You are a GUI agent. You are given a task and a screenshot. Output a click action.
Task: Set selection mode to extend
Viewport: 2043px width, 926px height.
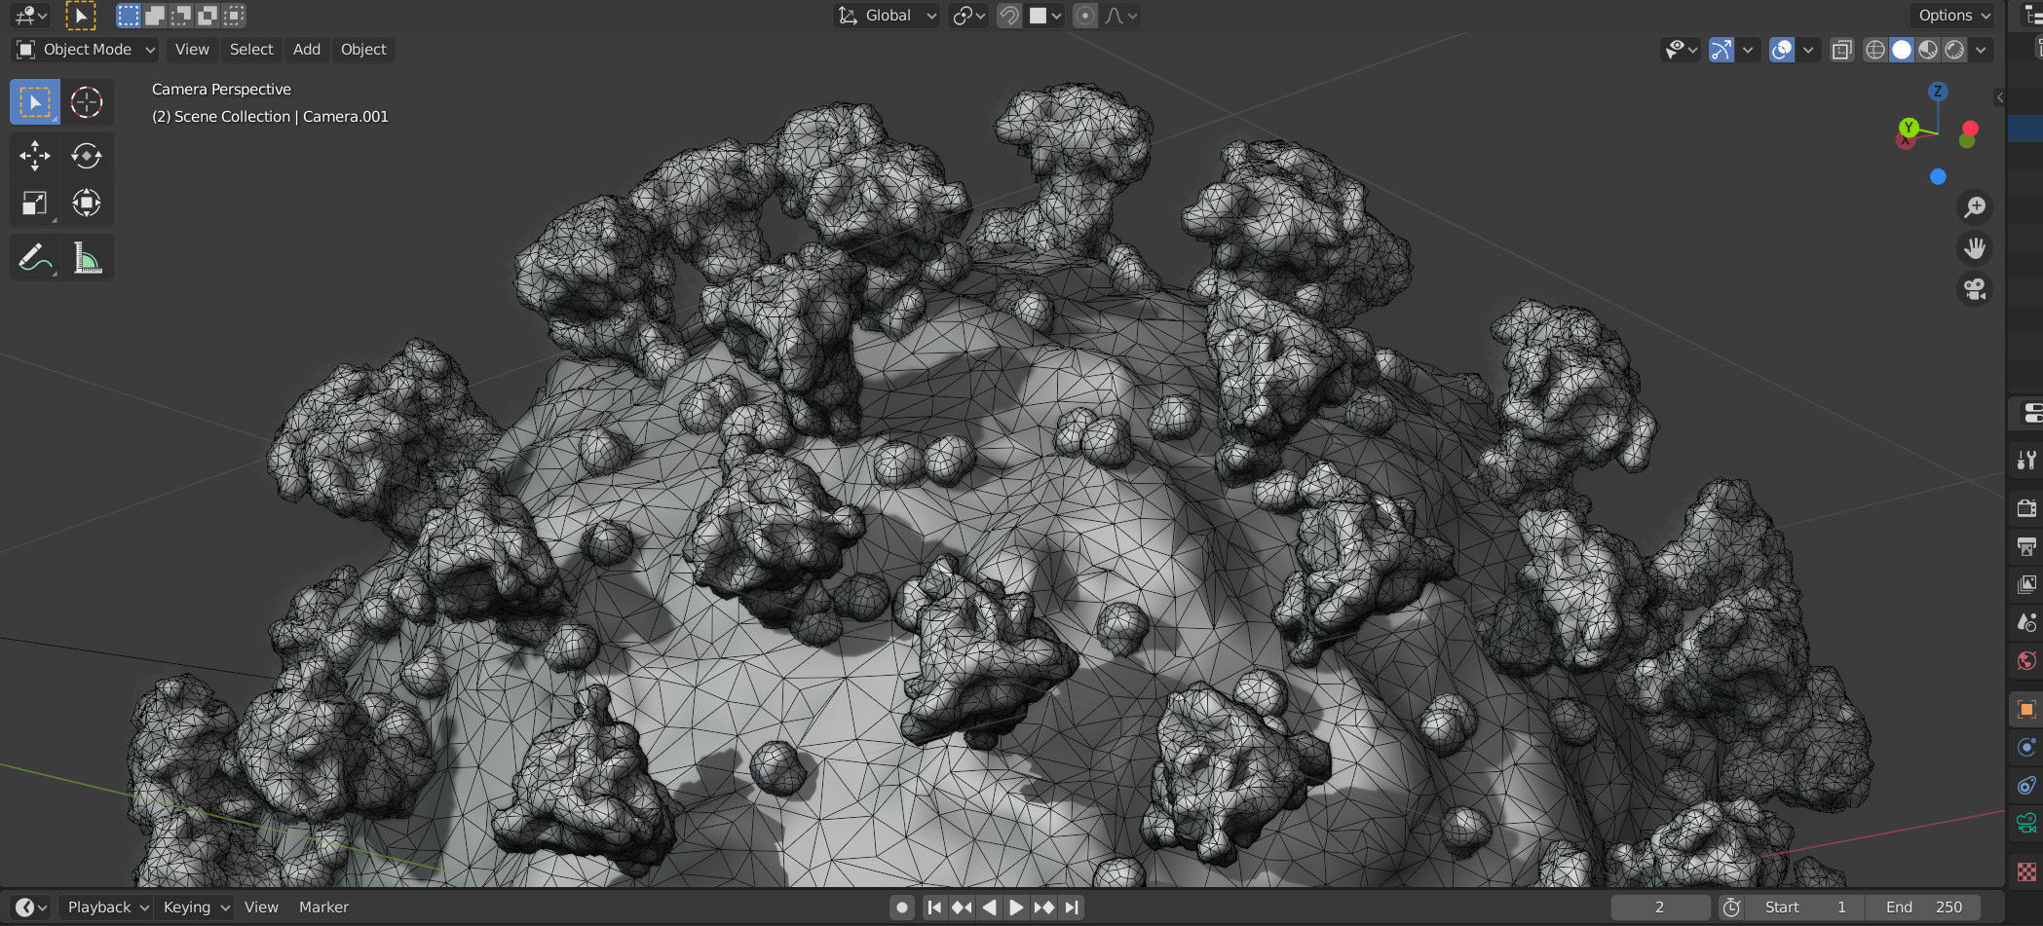pos(155,16)
